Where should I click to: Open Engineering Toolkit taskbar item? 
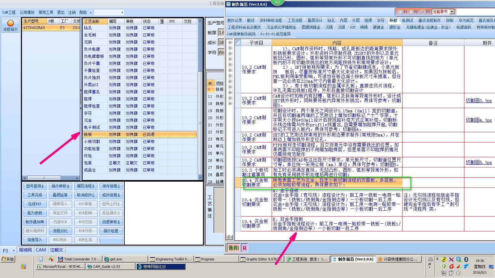point(171,259)
